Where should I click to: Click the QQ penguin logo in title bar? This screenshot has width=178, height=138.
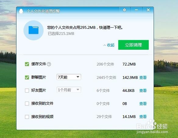coord(21,11)
